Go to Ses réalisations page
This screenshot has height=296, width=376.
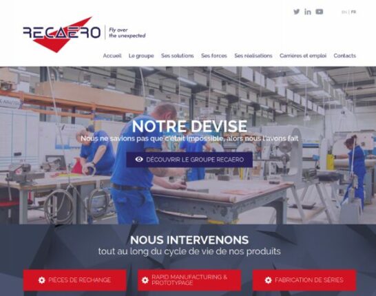253,56
